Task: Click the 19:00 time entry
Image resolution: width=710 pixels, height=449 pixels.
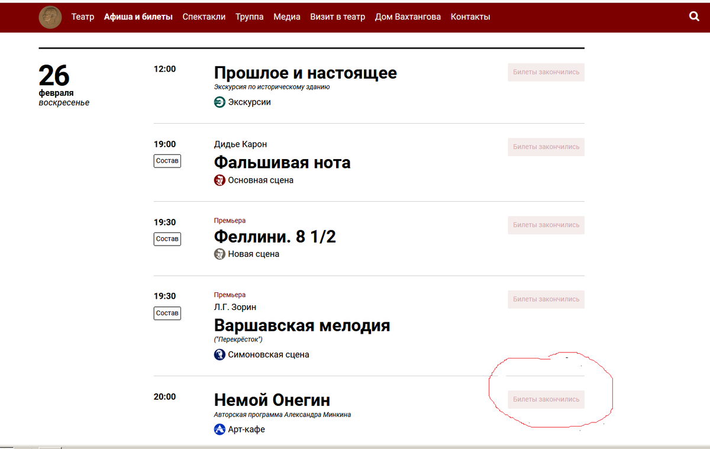Action: click(165, 144)
